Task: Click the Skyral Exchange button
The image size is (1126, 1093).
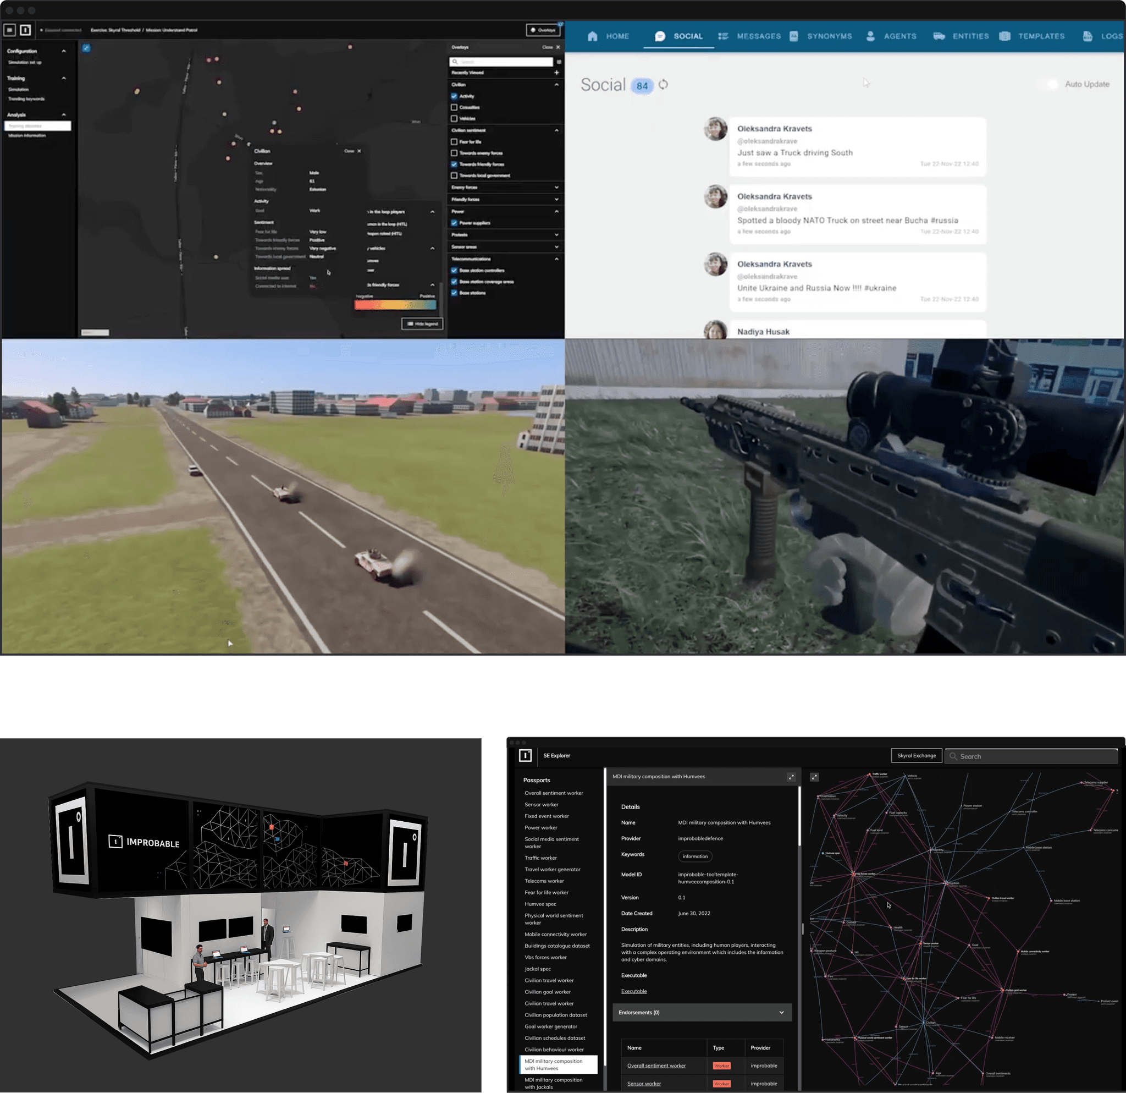Action: (x=916, y=756)
